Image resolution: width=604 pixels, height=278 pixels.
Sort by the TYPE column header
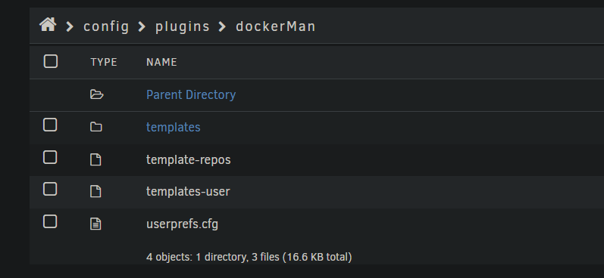pyautogui.click(x=104, y=62)
